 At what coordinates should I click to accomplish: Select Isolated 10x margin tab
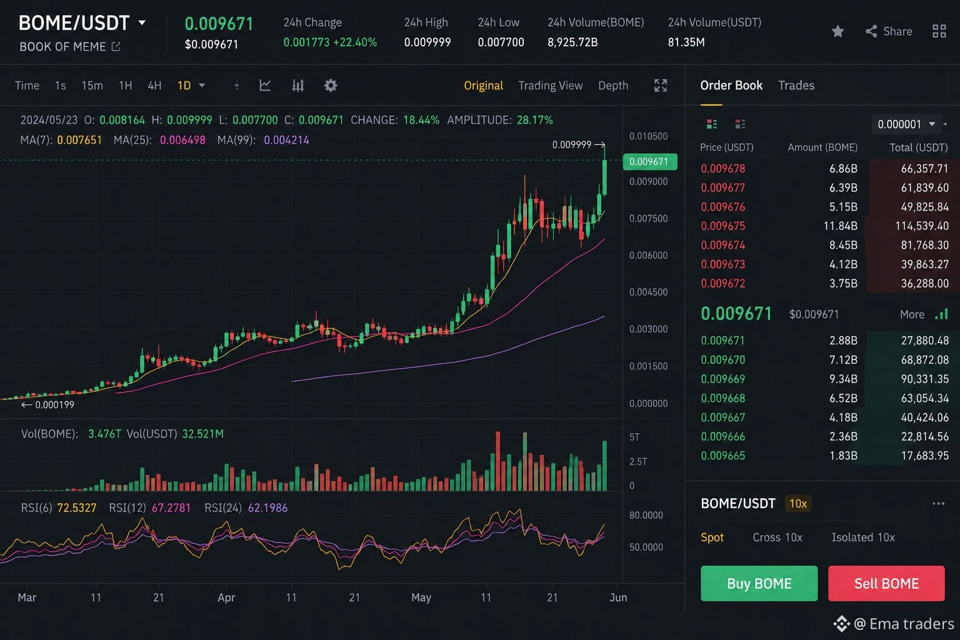click(863, 537)
